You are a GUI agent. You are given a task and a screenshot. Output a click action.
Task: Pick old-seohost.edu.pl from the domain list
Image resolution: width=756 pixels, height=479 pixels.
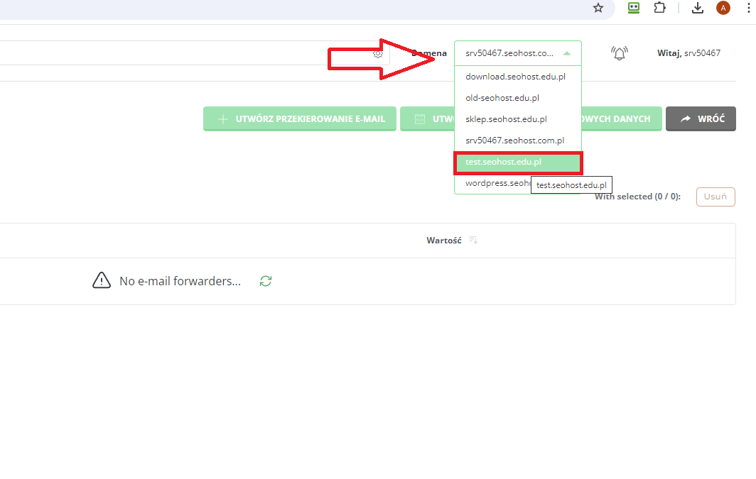click(502, 98)
